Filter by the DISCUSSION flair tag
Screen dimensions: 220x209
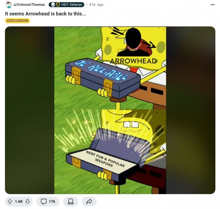click(x=17, y=21)
